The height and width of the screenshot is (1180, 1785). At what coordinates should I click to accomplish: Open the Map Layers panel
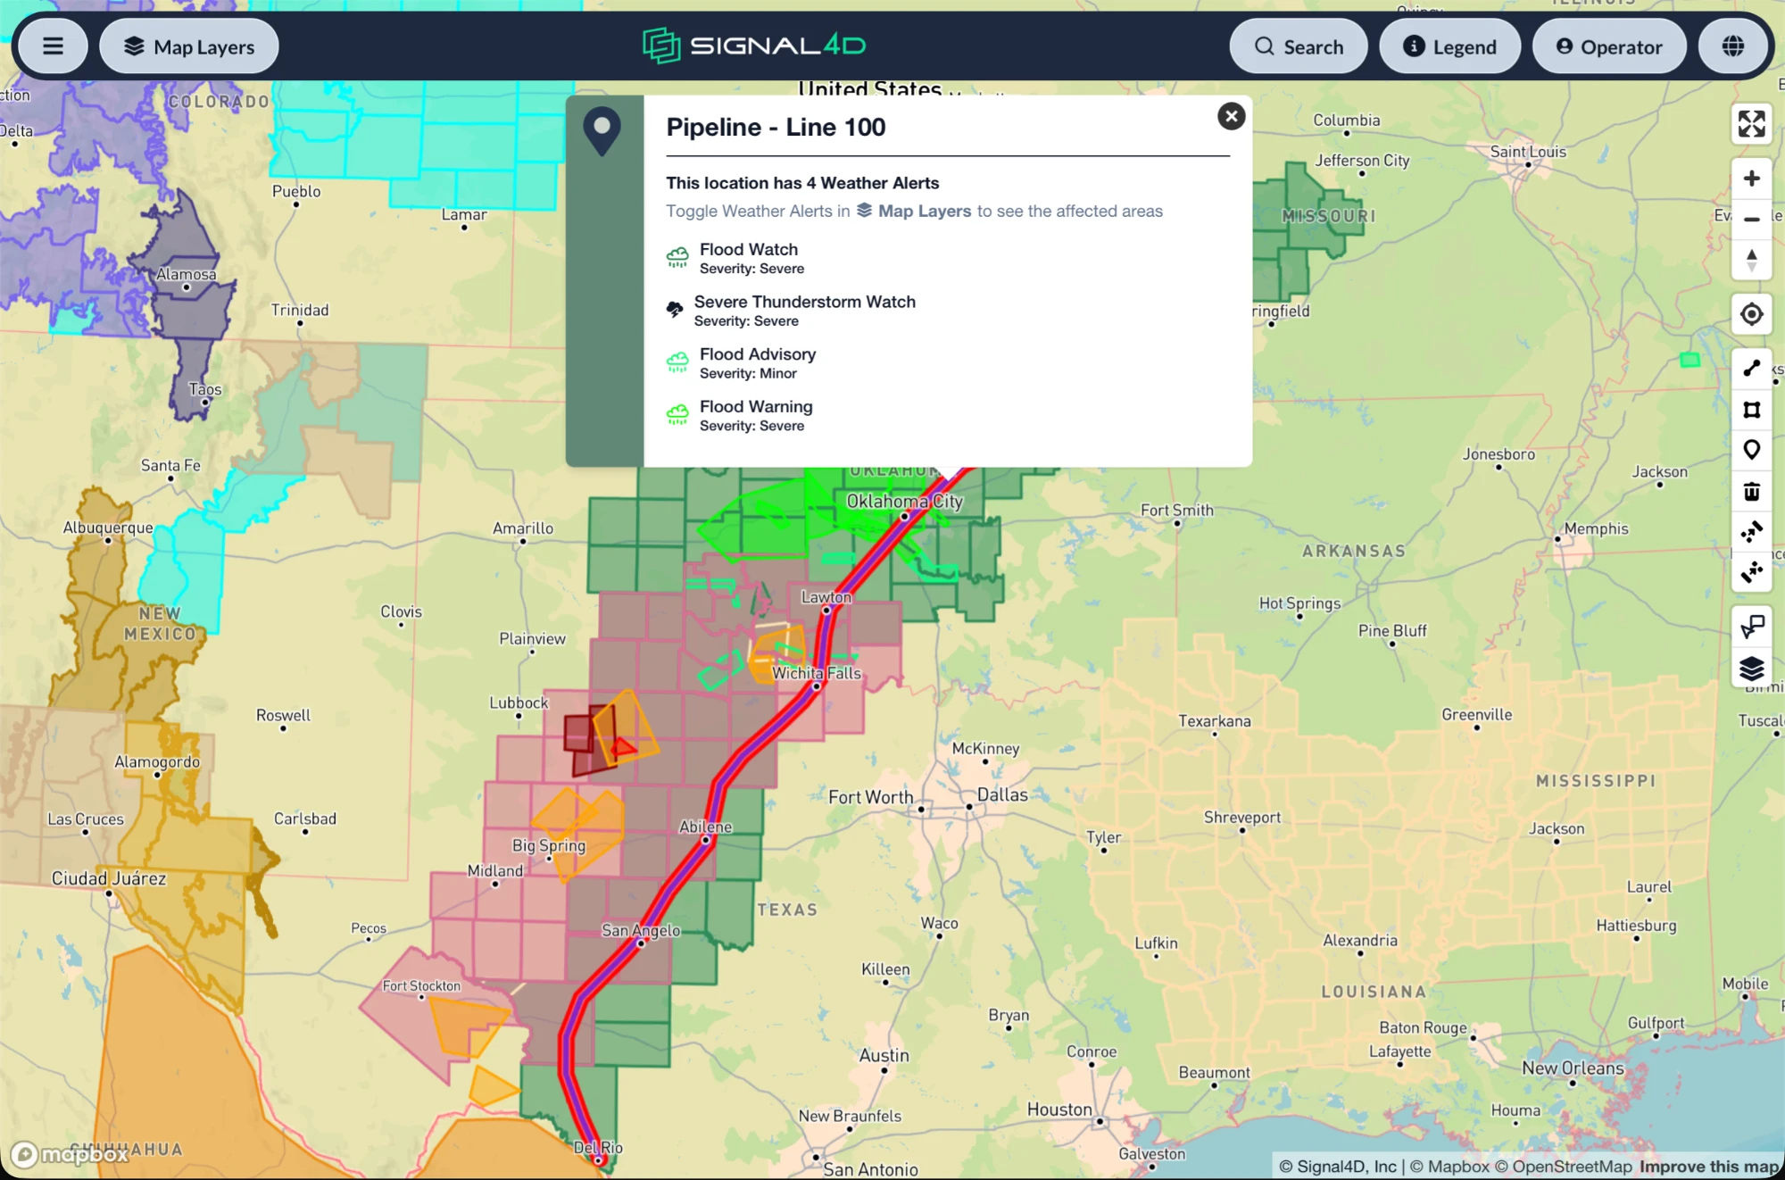(x=189, y=46)
